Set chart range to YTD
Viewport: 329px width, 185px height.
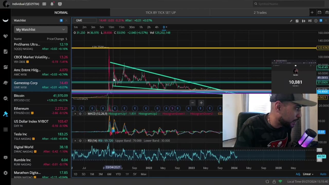118,174
